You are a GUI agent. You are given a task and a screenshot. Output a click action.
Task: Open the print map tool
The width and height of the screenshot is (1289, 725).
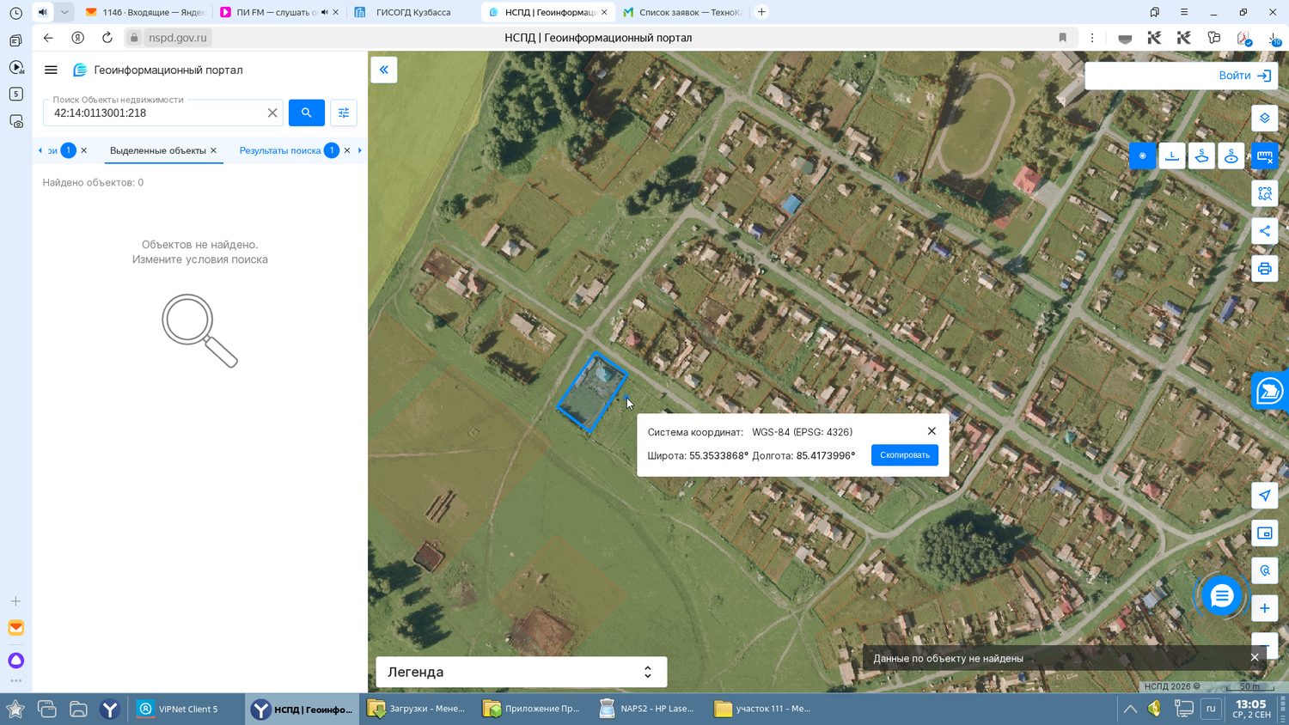click(x=1264, y=269)
